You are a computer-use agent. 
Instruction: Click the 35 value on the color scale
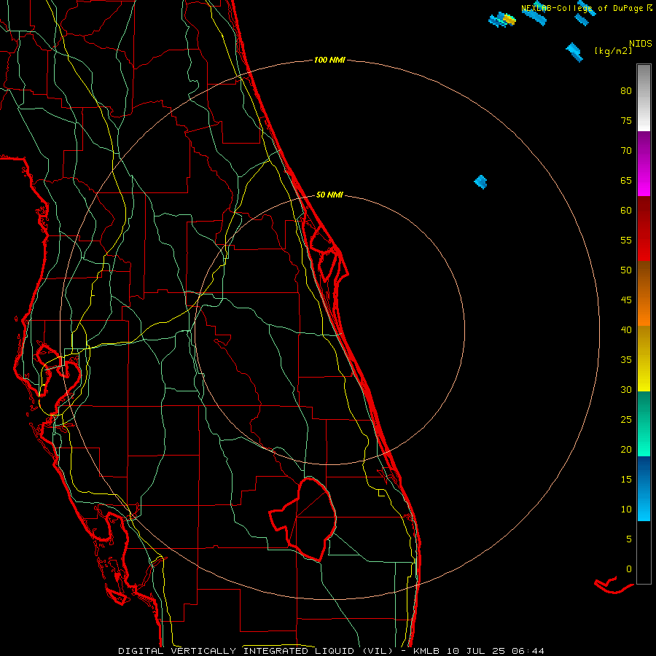(626, 360)
